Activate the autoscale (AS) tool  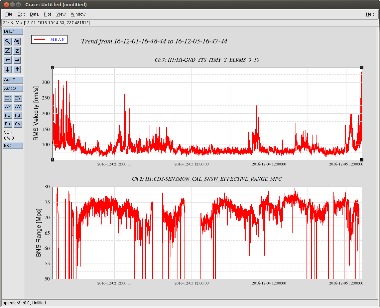(17, 41)
